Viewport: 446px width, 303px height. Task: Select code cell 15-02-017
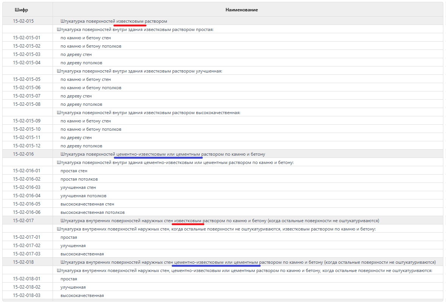pyautogui.click(x=23, y=220)
